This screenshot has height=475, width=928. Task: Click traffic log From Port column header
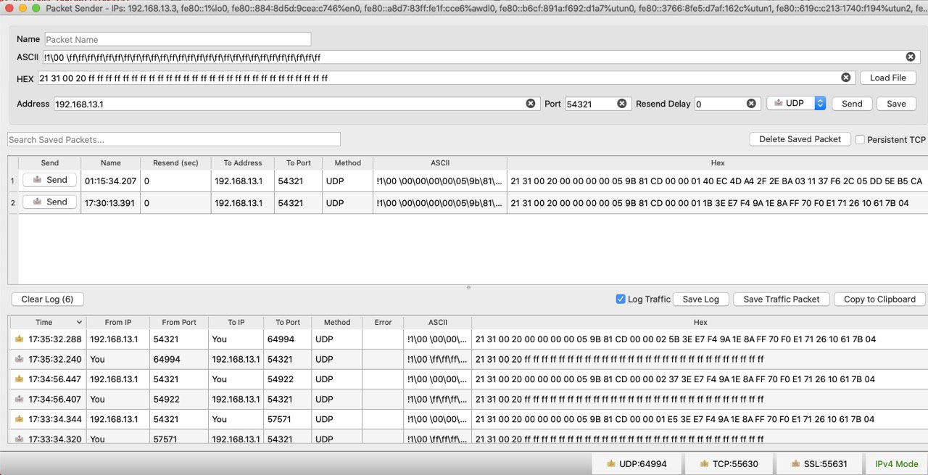(179, 322)
